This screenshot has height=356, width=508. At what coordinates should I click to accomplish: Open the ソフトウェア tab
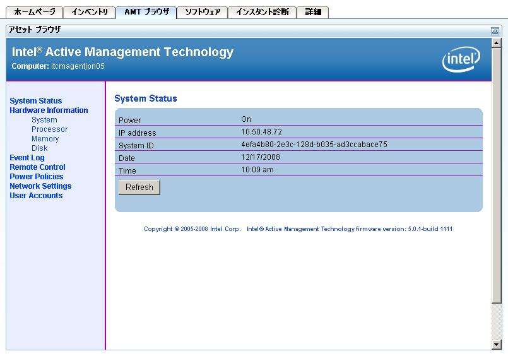point(203,13)
